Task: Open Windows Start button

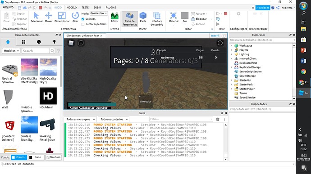Action: (303, 6)
